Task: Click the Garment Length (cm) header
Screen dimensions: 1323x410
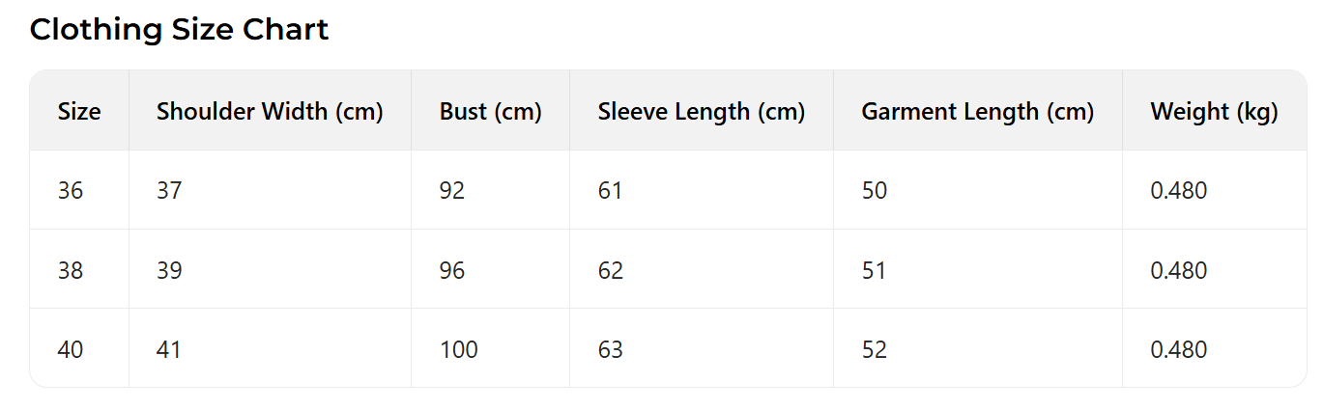Action: point(977,112)
